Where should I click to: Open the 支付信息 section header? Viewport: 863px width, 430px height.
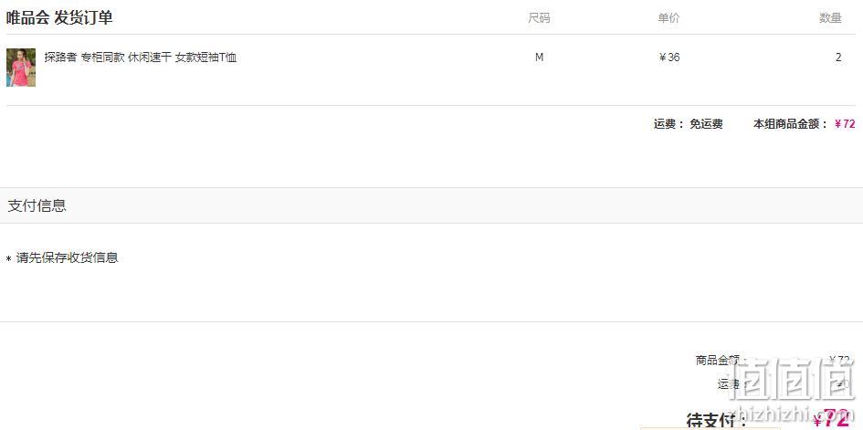tap(431, 205)
